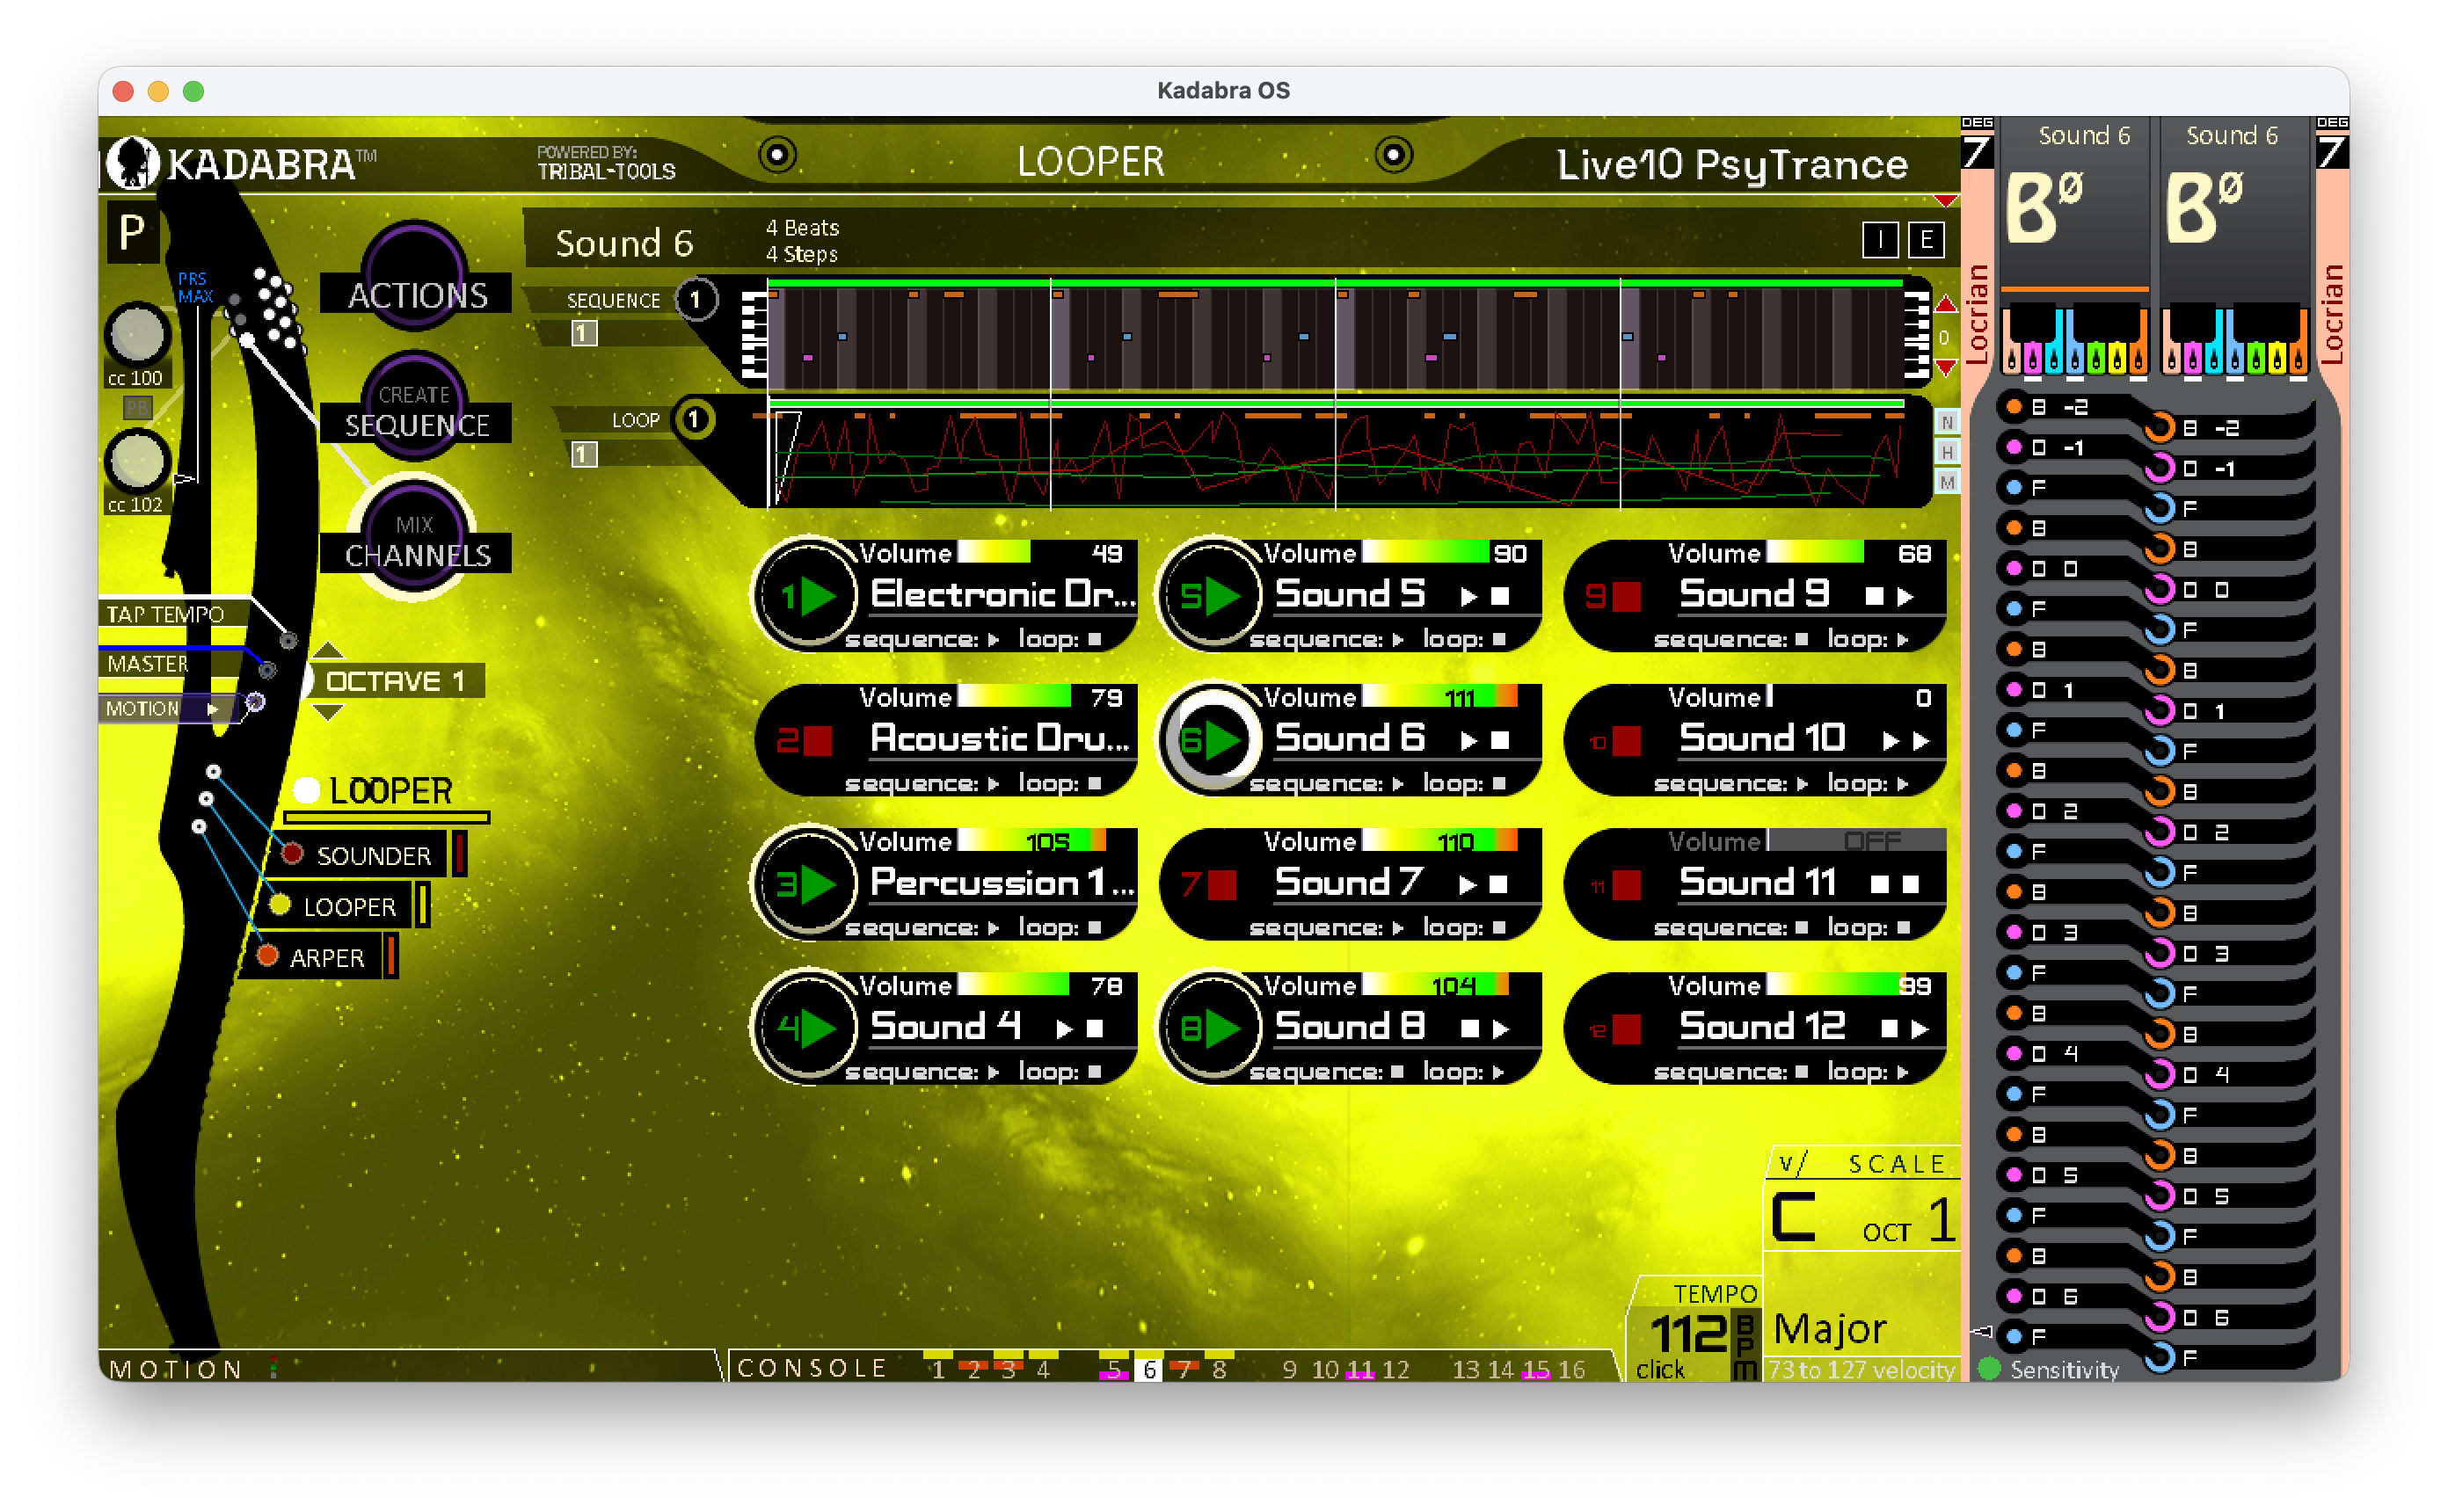Screen dimensions: 2448x1512
Task: Select console channel 16
Action: click(x=1571, y=1369)
